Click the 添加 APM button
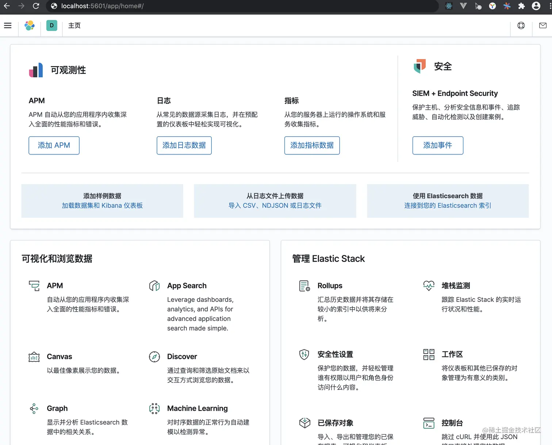The width and height of the screenshot is (552, 445). (x=54, y=145)
